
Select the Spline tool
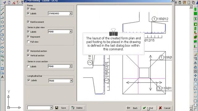click(2, 43)
